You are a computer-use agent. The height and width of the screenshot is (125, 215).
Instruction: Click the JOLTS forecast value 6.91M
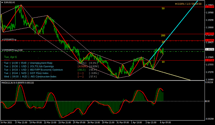pos(83,66)
